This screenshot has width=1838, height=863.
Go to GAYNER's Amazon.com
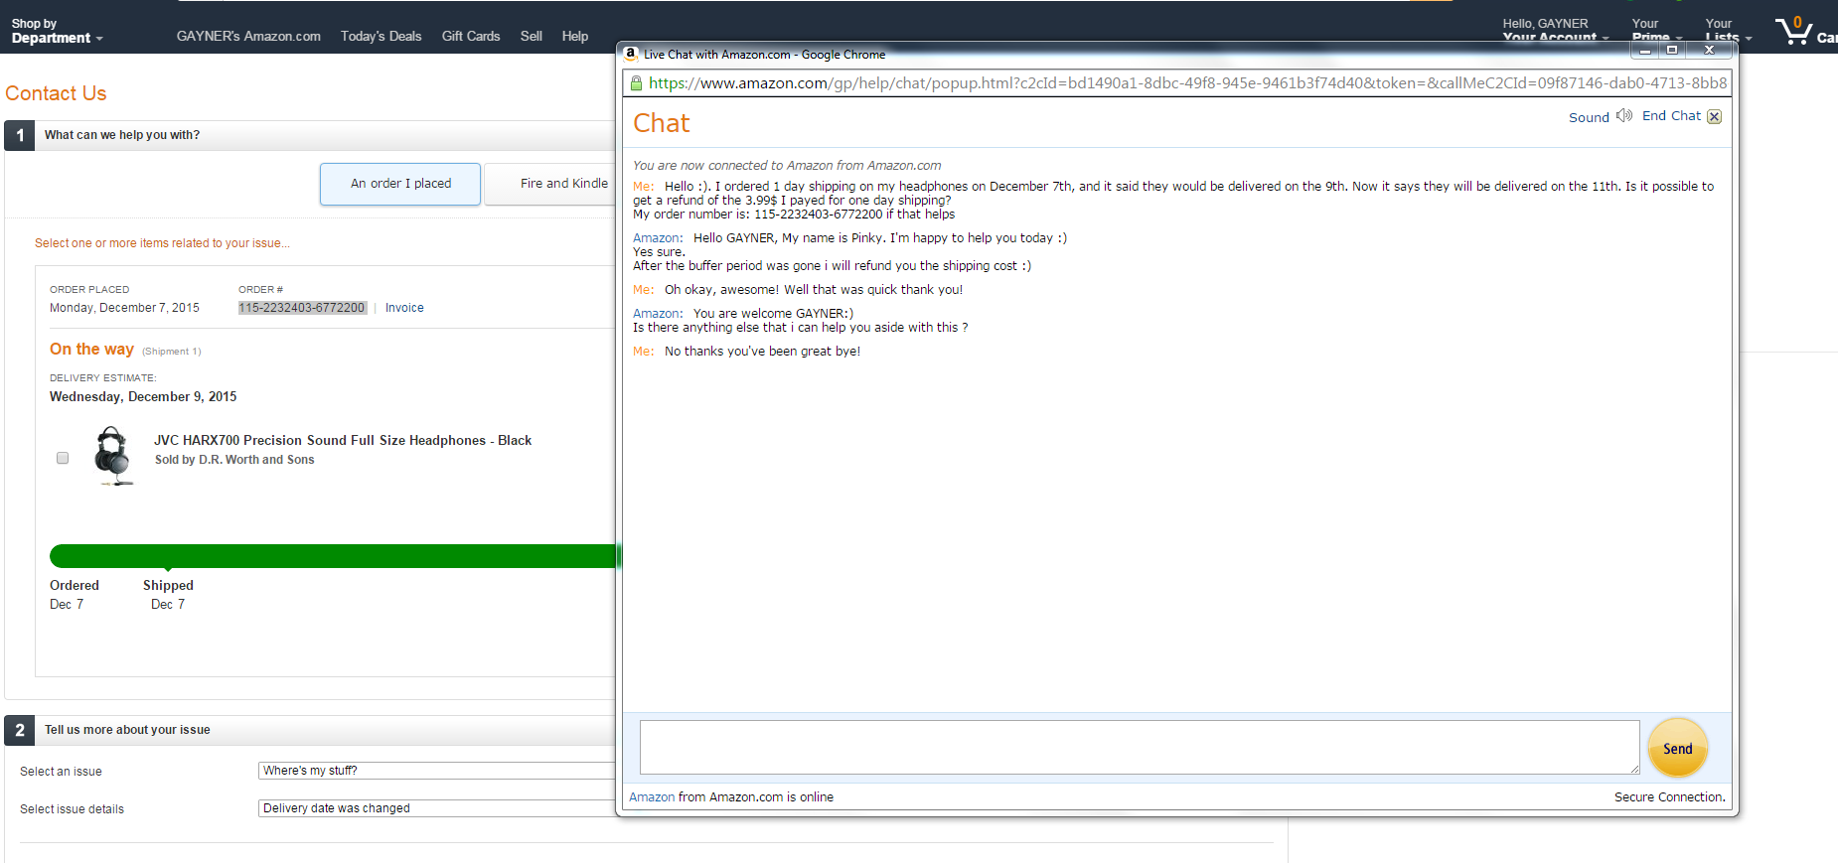pyautogui.click(x=248, y=36)
